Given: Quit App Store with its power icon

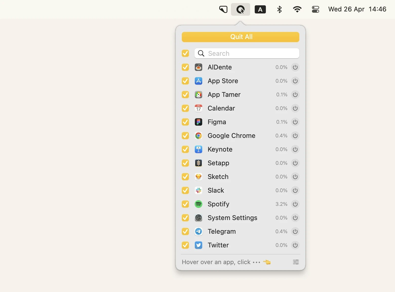Looking at the screenshot, I should 295,81.
